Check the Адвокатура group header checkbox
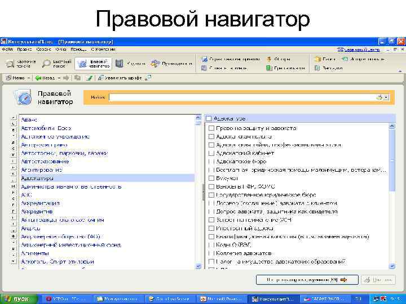406x304 pixels. (209, 119)
